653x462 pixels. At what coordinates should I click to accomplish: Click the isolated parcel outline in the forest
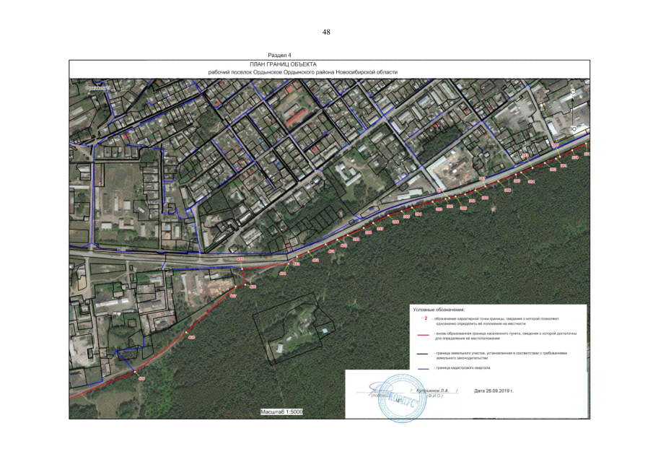click(x=294, y=331)
